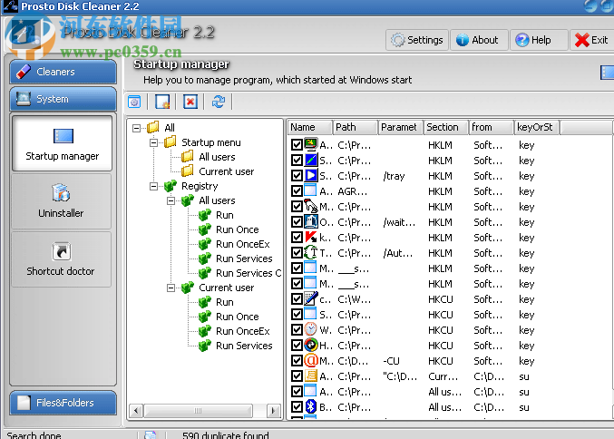
Task: Click the hand pointer icon in first row M..
Action: 311,207
